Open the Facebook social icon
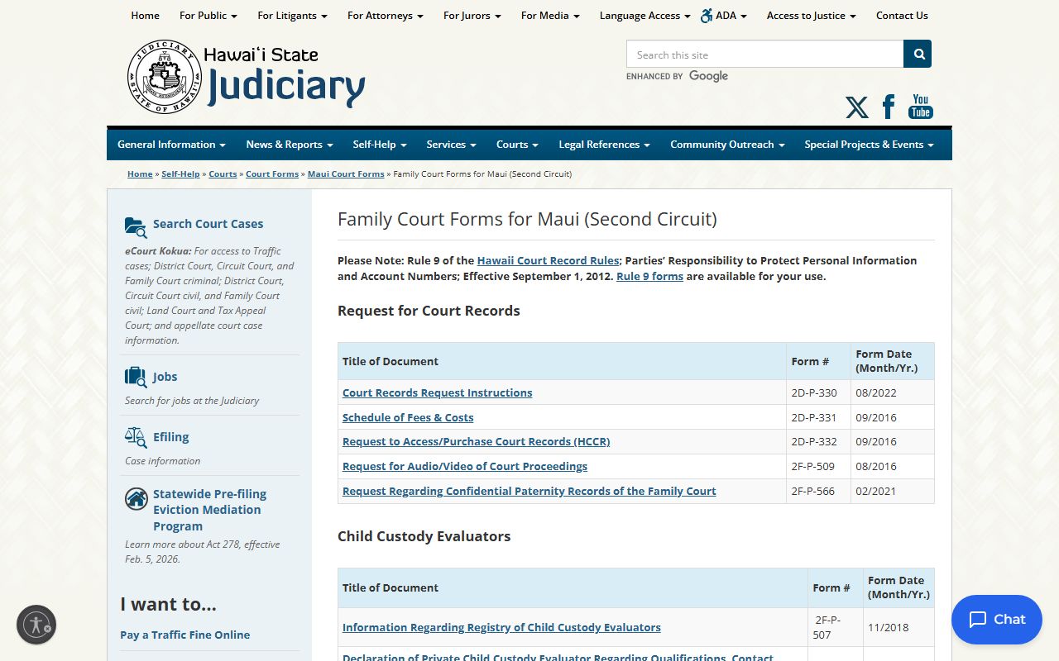 point(889,107)
